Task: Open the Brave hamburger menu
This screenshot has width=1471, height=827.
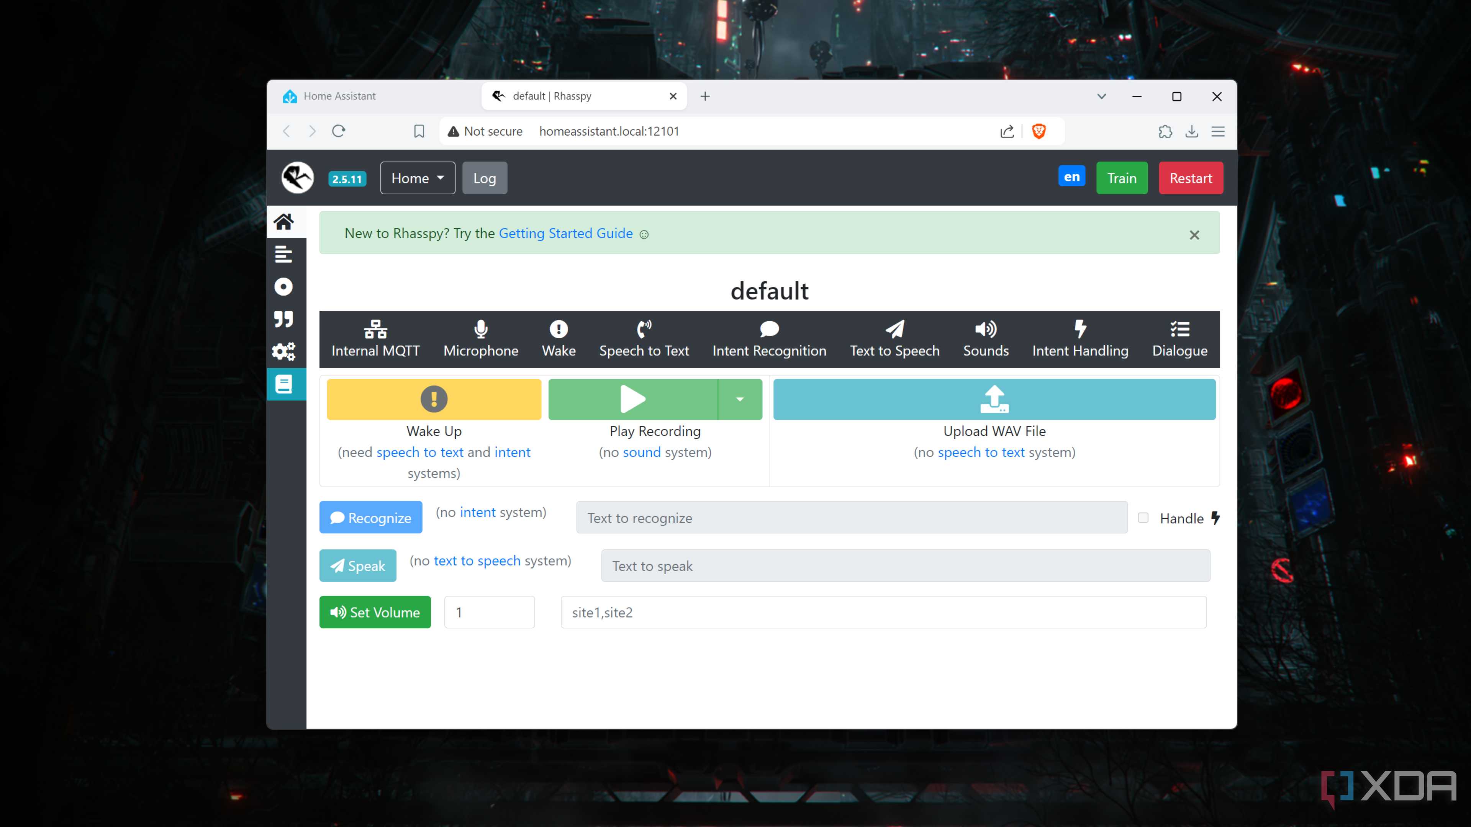Action: (x=1218, y=131)
